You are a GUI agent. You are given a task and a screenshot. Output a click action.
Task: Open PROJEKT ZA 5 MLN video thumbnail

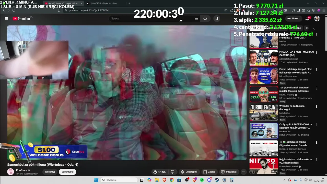click(x=264, y=58)
